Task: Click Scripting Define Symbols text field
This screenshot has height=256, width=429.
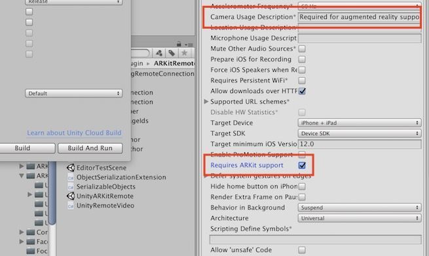Action: (315, 240)
